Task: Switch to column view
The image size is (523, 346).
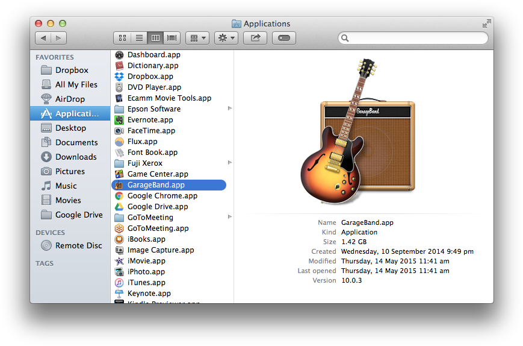Action: [x=155, y=38]
